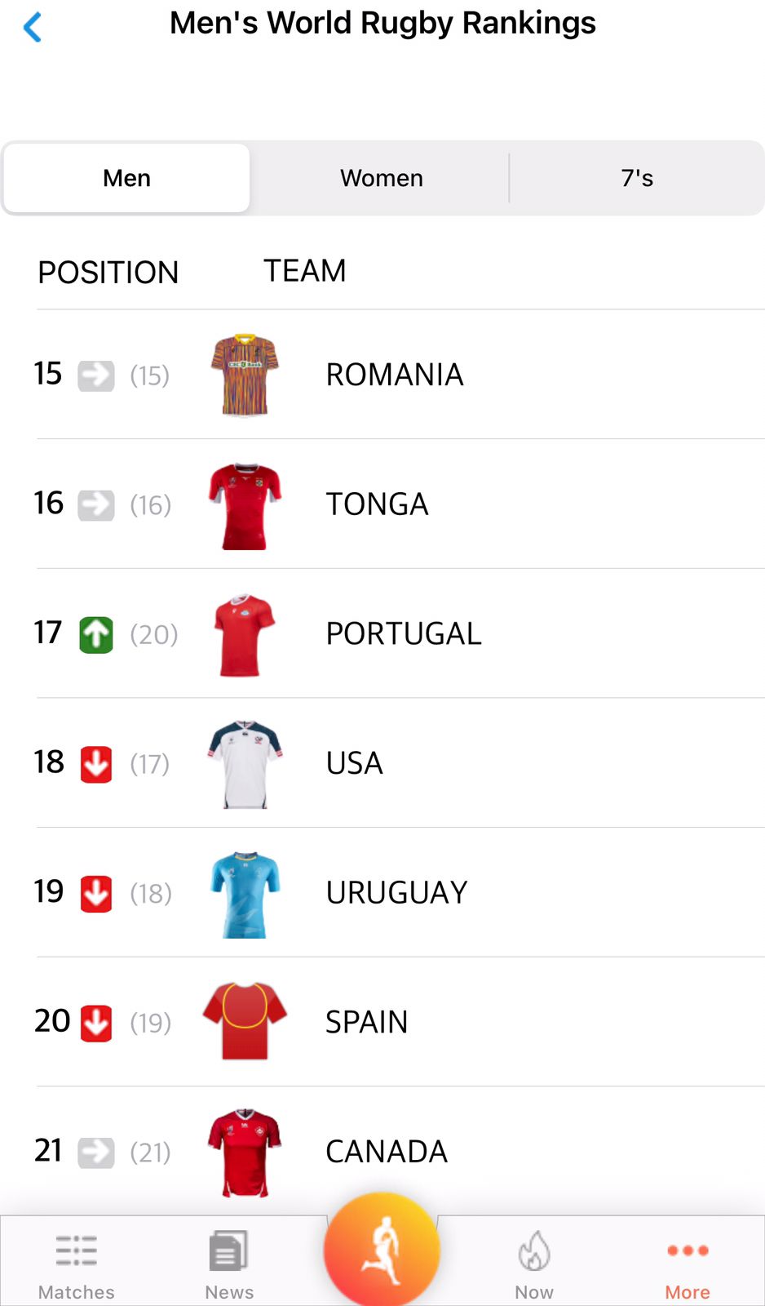The image size is (765, 1306).
Task: Select the Spain team name
Action: click(x=367, y=1022)
